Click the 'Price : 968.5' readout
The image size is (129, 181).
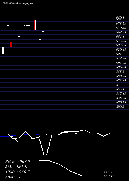[x=18, y=162]
